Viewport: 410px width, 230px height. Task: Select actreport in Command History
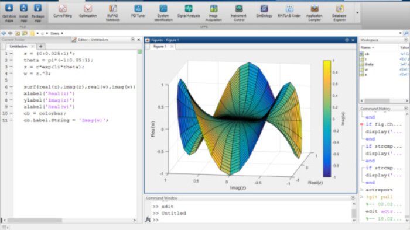point(379,190)
